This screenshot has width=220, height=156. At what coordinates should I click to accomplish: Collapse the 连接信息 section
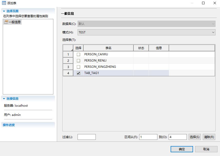tap(4, 99)
